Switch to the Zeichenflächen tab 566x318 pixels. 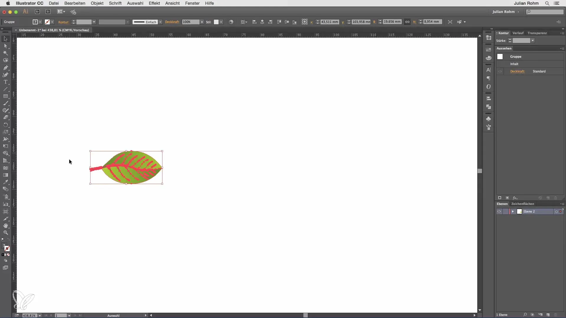tap(522, 204)
